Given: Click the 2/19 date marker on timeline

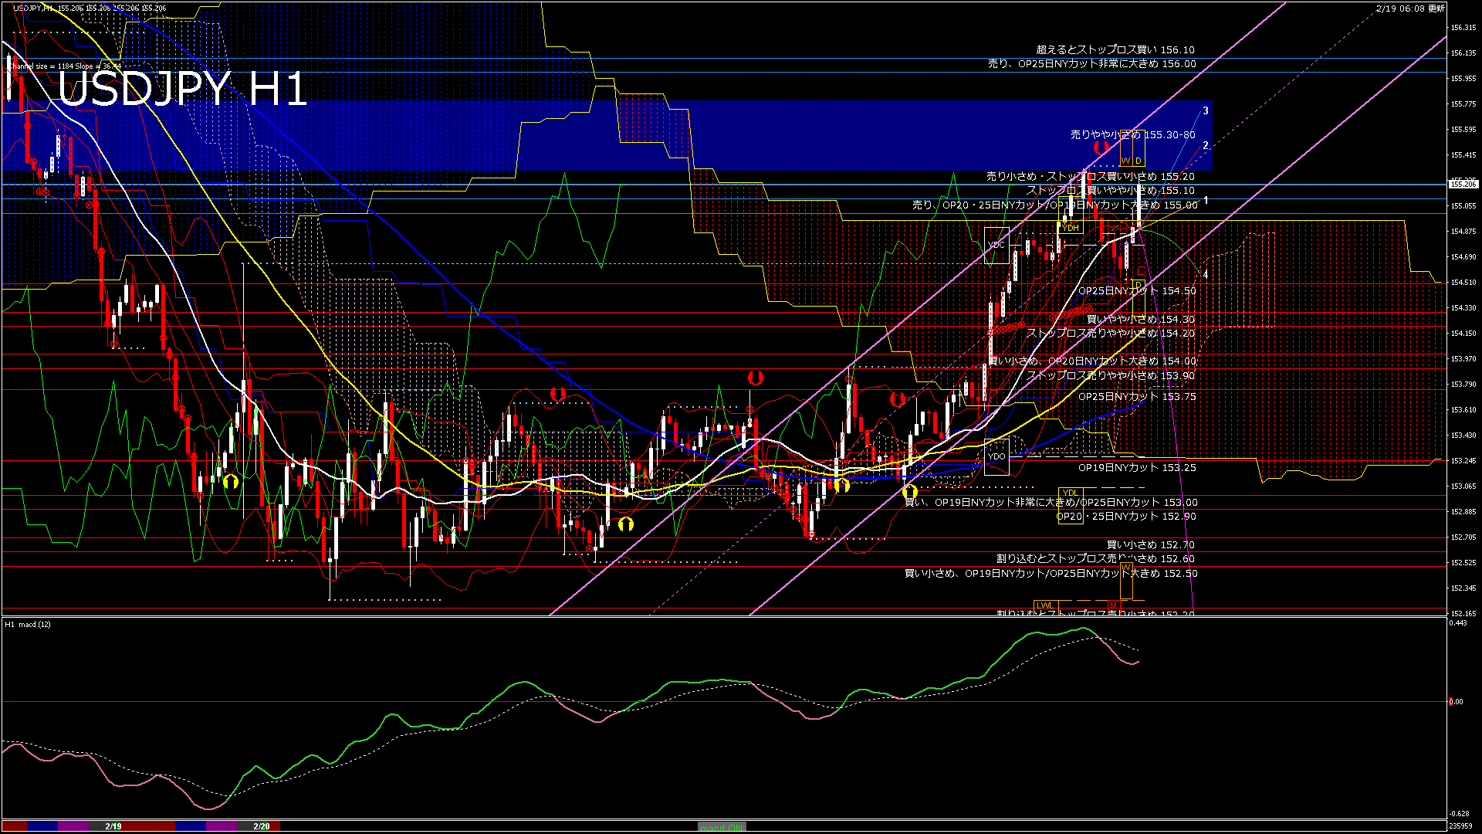Looking at the screenshot, I should tap(113, 826).
